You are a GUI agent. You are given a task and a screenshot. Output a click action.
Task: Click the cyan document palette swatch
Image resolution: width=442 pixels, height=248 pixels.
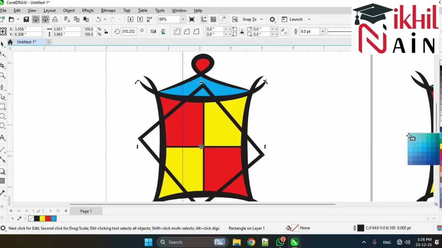54,218
